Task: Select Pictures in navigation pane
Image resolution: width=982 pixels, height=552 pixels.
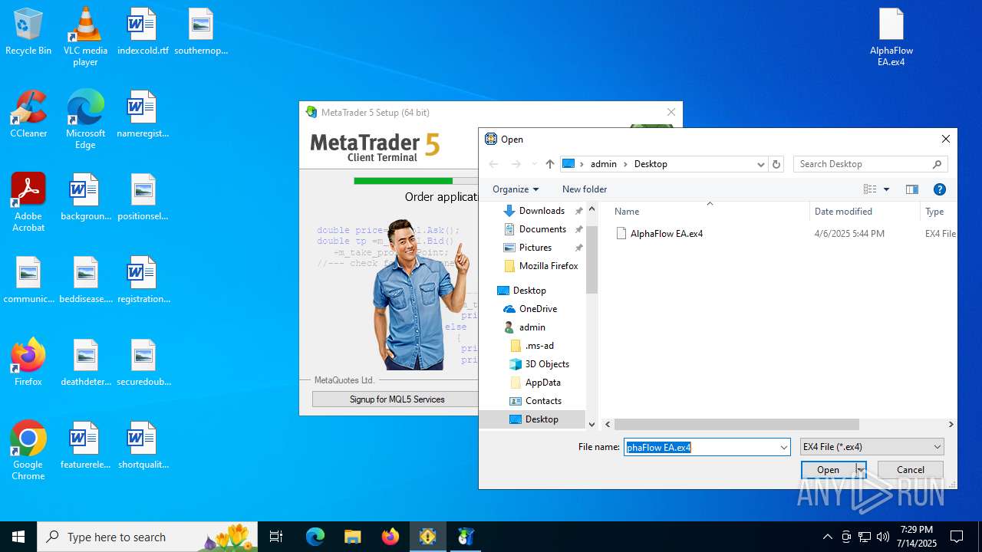Action: pyautogui.click(x=535, y=248)
